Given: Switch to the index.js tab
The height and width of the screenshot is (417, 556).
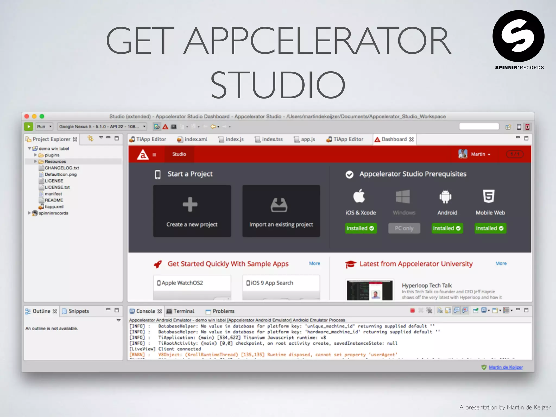Looking at the screenshot, I should 231,139.
